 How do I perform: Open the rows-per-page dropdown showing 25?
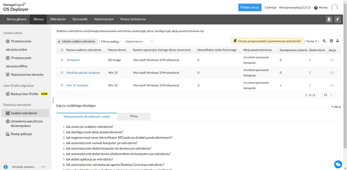click(328, 95)
